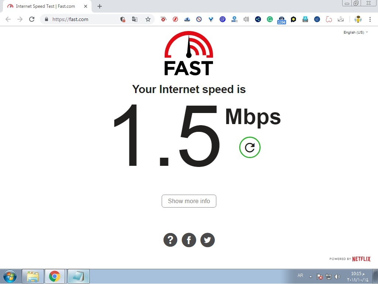Open the Grammarly extension icon
This screenshot has width=378, height=284.
pyautogui.click(x=270, y=19)
